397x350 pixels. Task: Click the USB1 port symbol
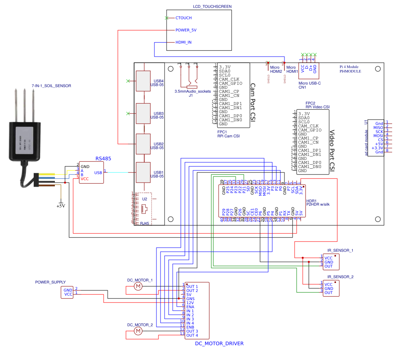click(143, 172)
